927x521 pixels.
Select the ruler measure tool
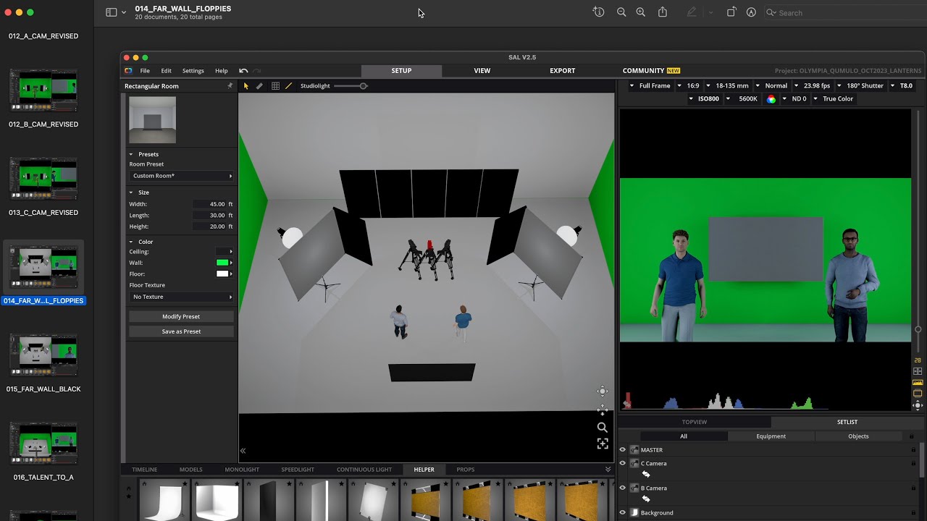tap(259, 86)
